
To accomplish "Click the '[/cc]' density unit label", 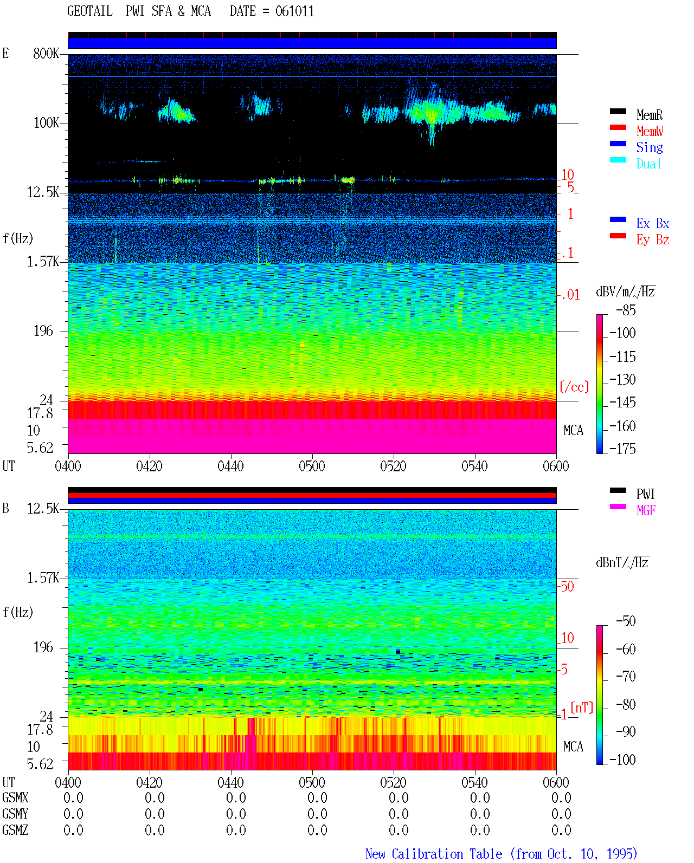I will (574, 387).
